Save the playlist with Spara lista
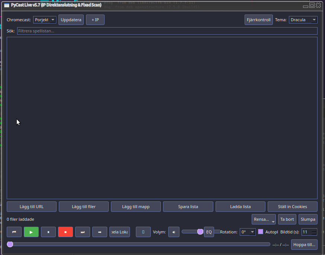 point(188,207)
